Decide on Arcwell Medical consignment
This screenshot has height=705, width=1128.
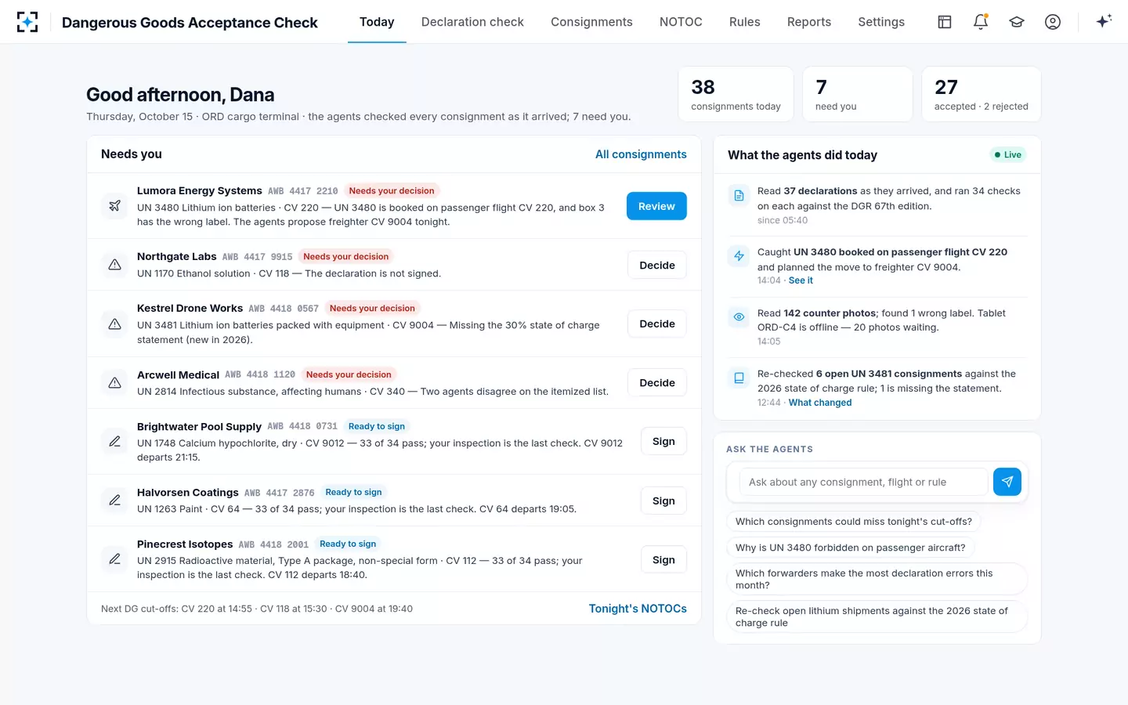pos(657,383)
